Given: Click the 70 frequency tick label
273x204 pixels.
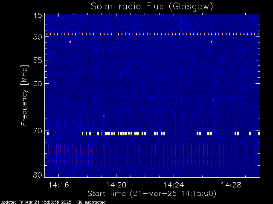Looking at the screenshot, I should [x=38, y=130].
